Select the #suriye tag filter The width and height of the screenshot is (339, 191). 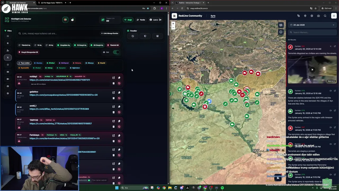pyautogui.click(x=38, y=63)
